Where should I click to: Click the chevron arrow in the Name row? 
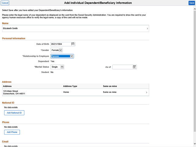pyautogui.click(x=147, y=28)
